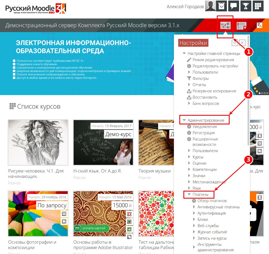Toggle the mixer-sliders settings icon

[226, 26]
